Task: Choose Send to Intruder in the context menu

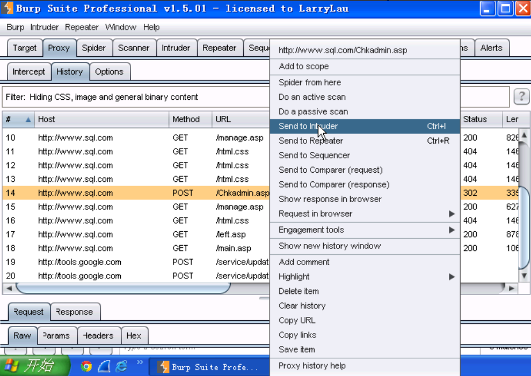Action: click(365, 126)
